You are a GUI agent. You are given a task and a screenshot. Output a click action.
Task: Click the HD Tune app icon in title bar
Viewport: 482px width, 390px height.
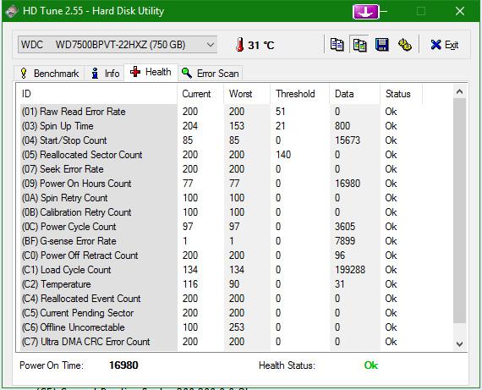click(x=11, y=11)
